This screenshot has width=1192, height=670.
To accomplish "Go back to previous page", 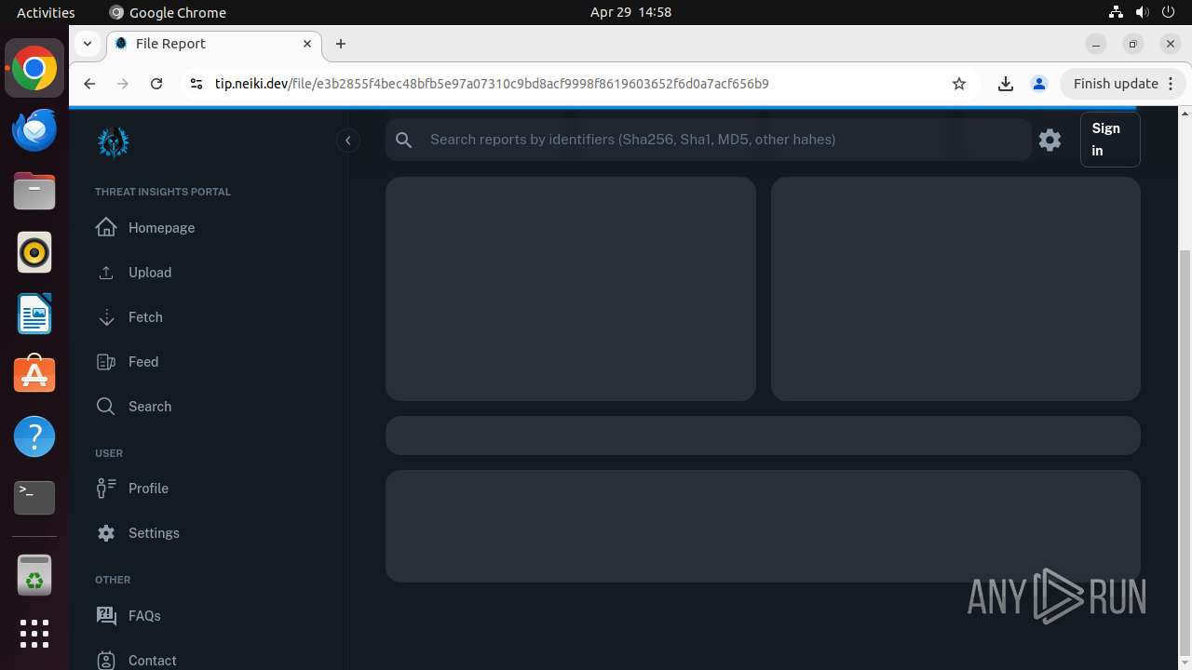I will [x=89, y=84].
